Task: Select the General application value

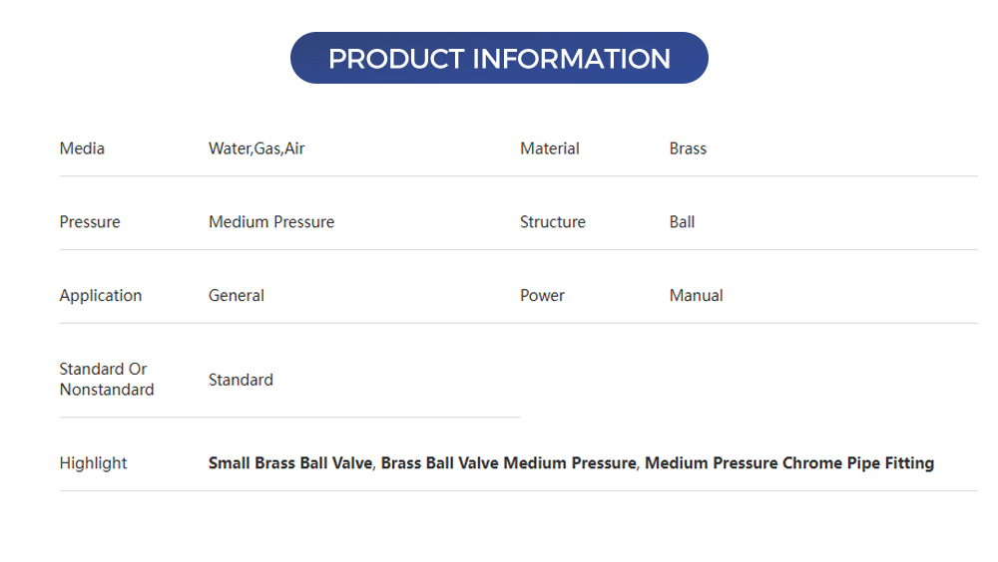Action: (x=237, y=296)
